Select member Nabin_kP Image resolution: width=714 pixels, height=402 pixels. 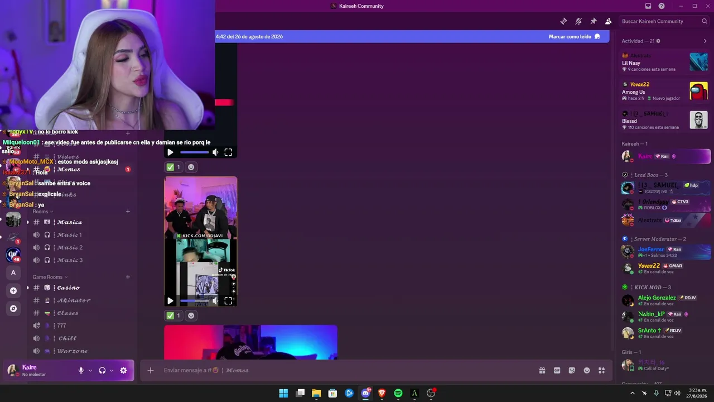tap(666, 317)
